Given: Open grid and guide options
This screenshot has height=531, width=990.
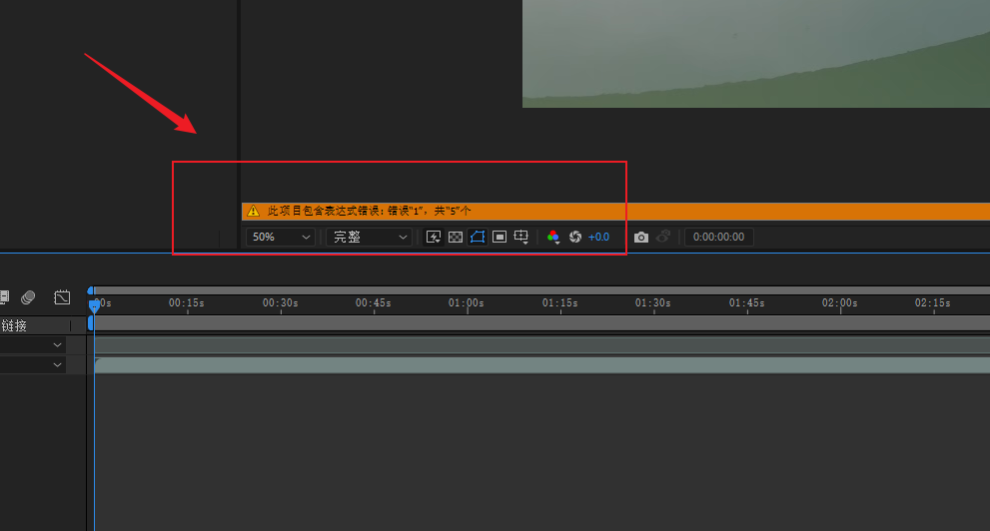Looking at the screenshot, I should click(x=520, y=238).
